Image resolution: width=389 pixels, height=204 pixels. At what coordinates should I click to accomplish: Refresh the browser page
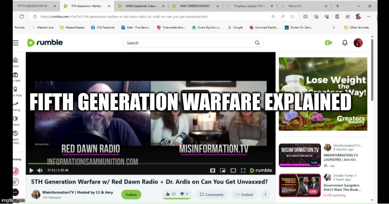(x=22, y=17)
